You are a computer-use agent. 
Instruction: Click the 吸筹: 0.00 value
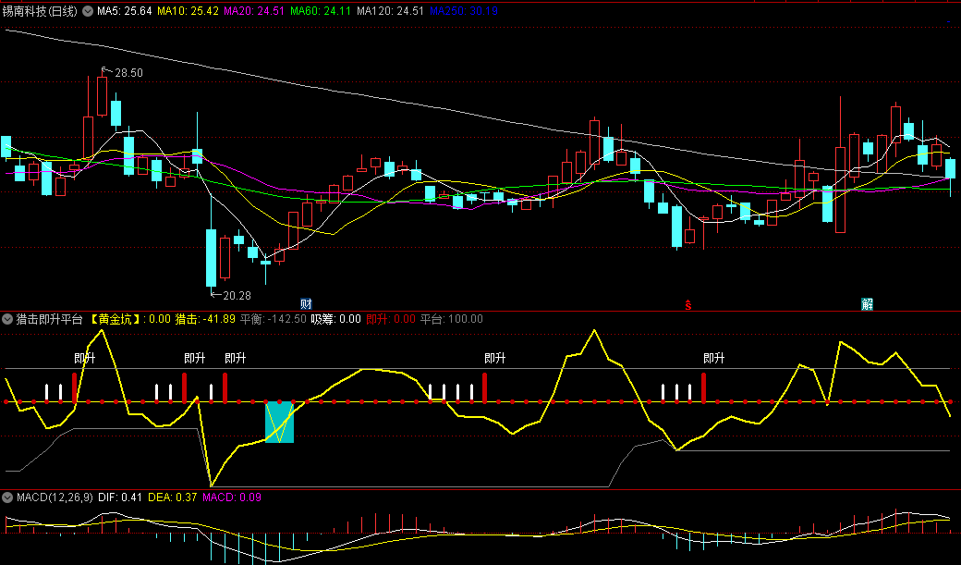tap(335, 319)
